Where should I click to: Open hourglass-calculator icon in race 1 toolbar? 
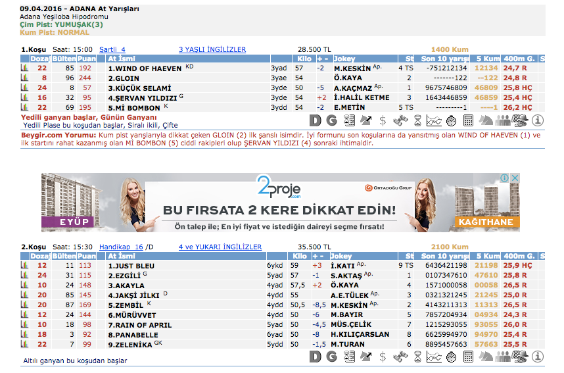349,120
